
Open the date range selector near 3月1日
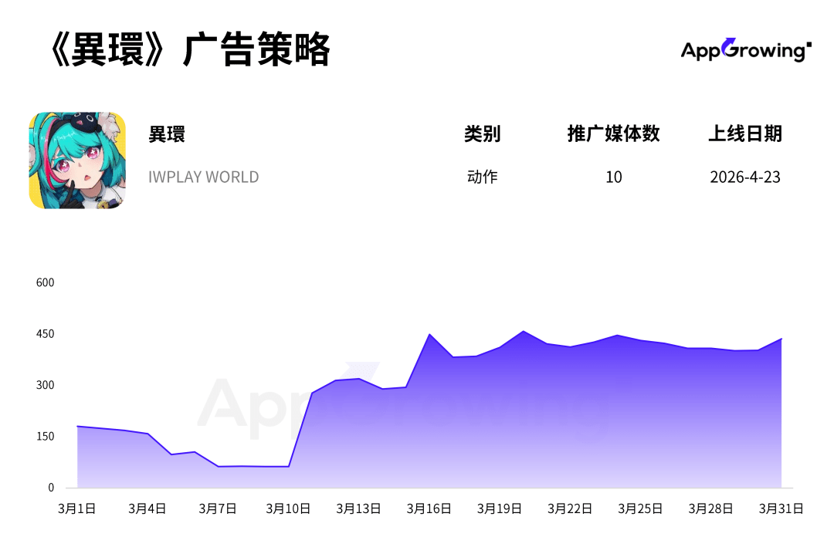pyautogui.click(x=76, y=508)
